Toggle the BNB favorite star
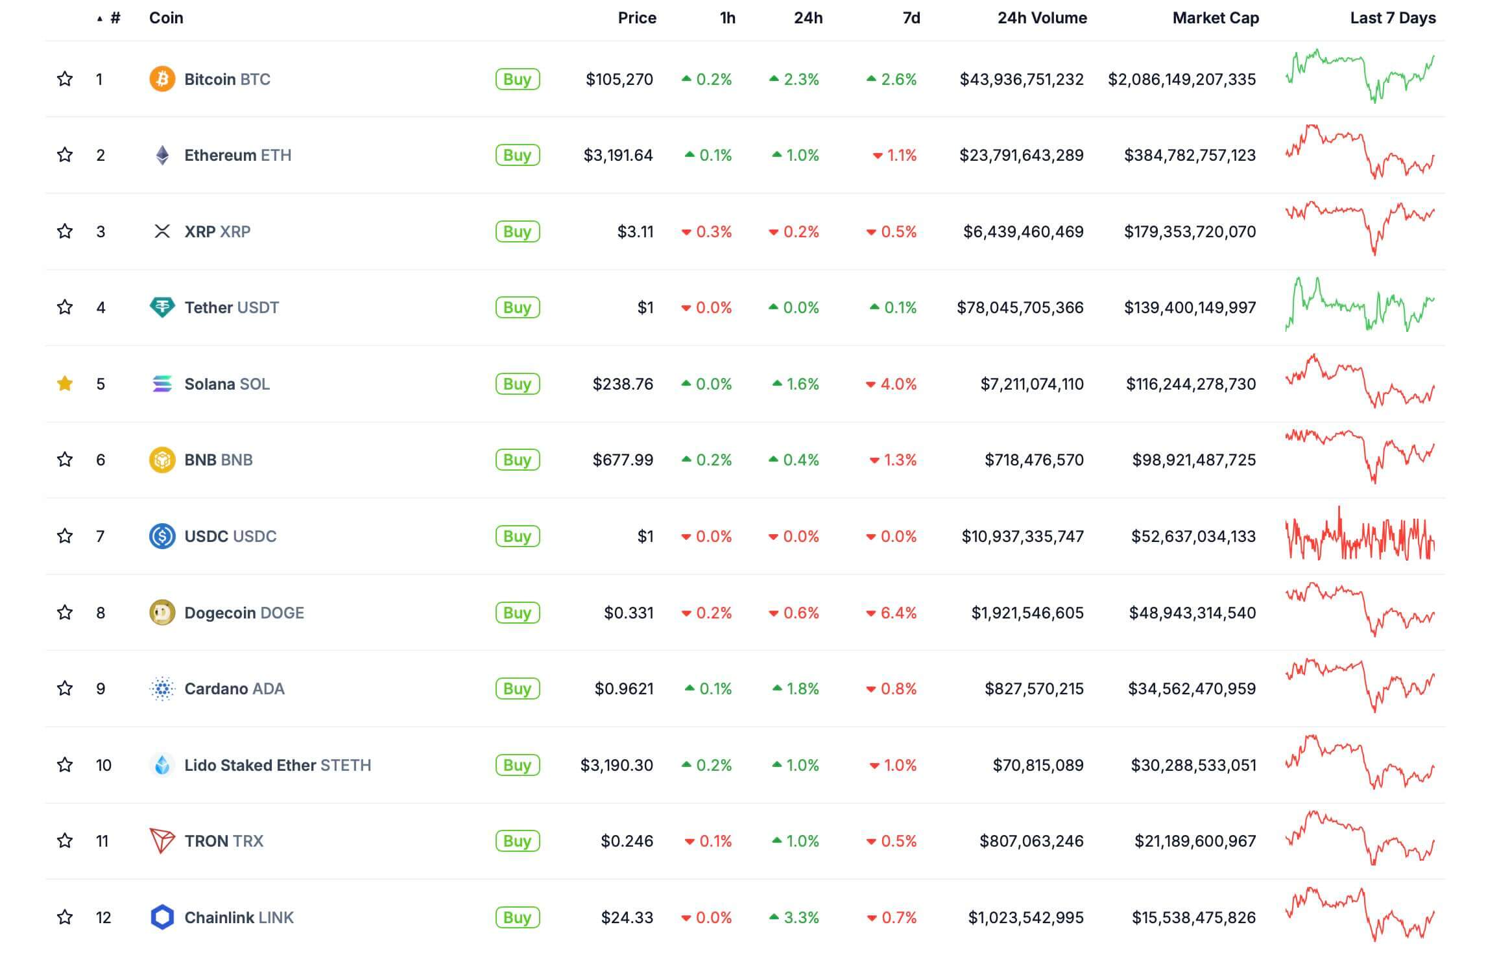Screen dimensions: 1510x953 coord(65,460)
